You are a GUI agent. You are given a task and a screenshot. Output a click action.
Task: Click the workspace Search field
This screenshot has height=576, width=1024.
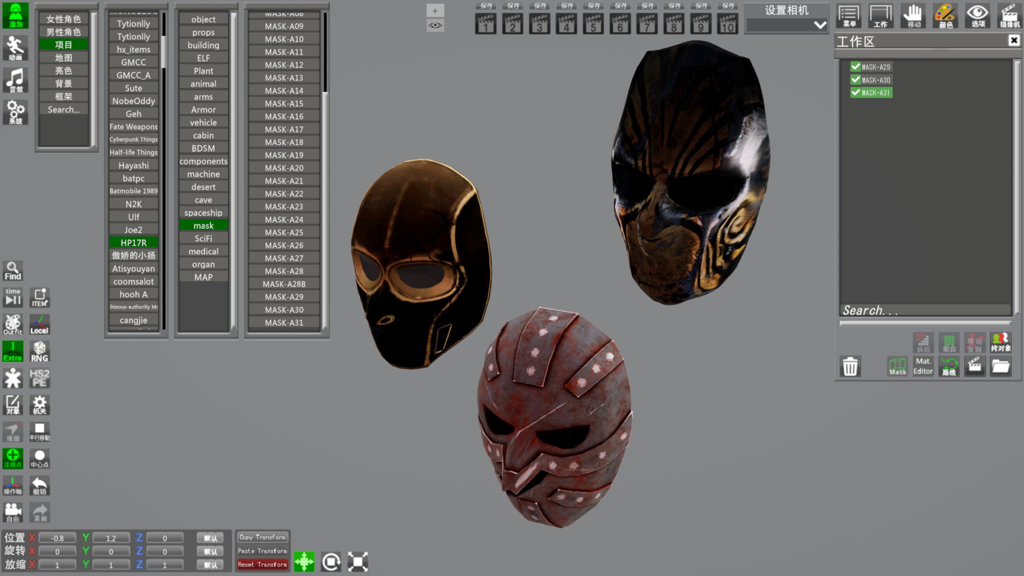pyautogui.click(x=925, y=310)
